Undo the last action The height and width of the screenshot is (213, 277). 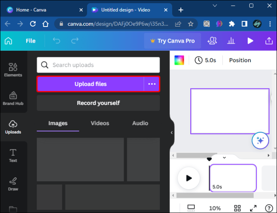pyautogui.click(x=57, y=41)
